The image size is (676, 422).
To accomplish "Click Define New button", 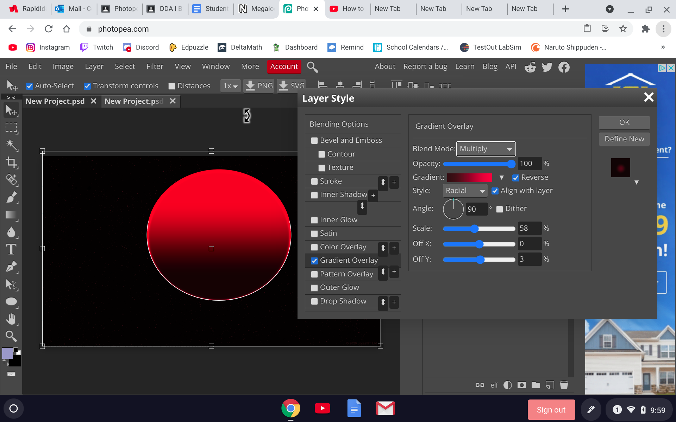I will click(x=624, y=139).
